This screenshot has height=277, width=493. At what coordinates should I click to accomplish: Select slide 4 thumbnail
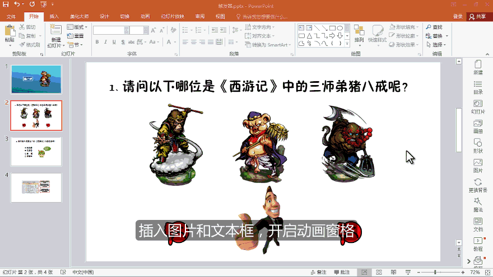click(36, 187)
